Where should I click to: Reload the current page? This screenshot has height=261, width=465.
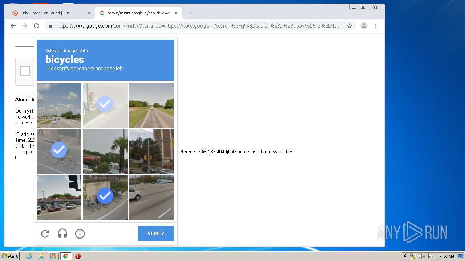tap(36, 26)
